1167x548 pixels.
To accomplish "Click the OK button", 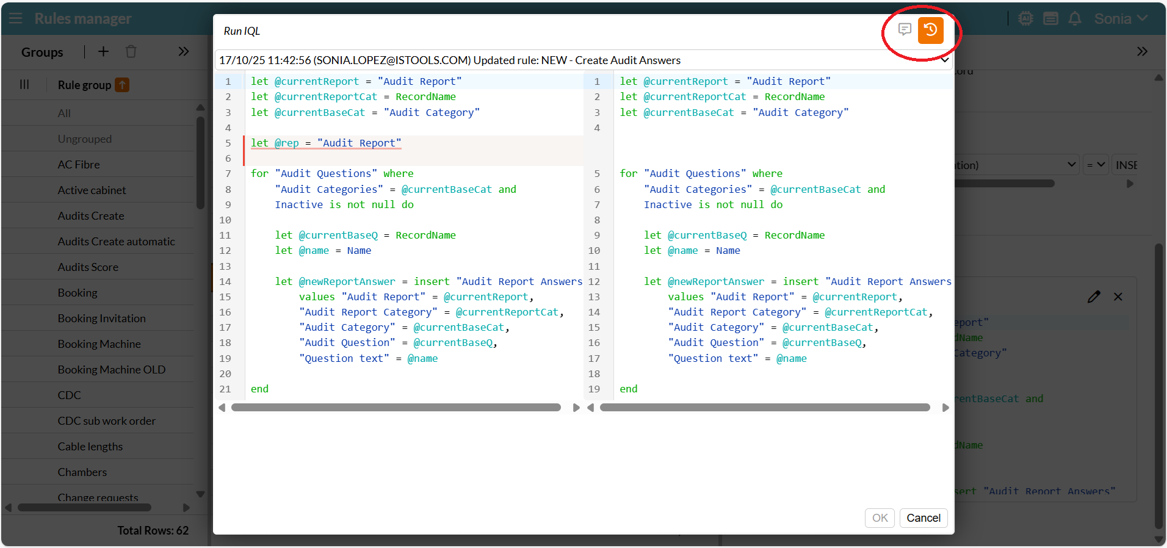I will click(x=880, y=517).
